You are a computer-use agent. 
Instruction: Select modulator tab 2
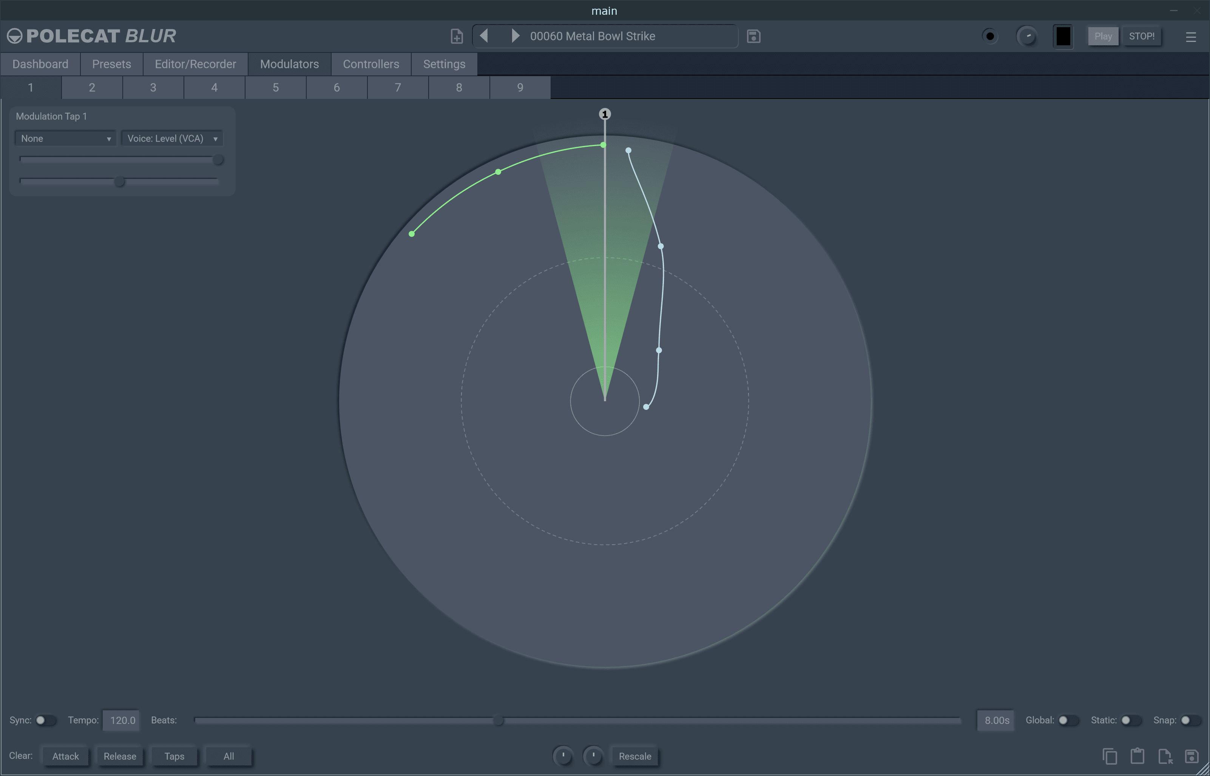point(92,88)
